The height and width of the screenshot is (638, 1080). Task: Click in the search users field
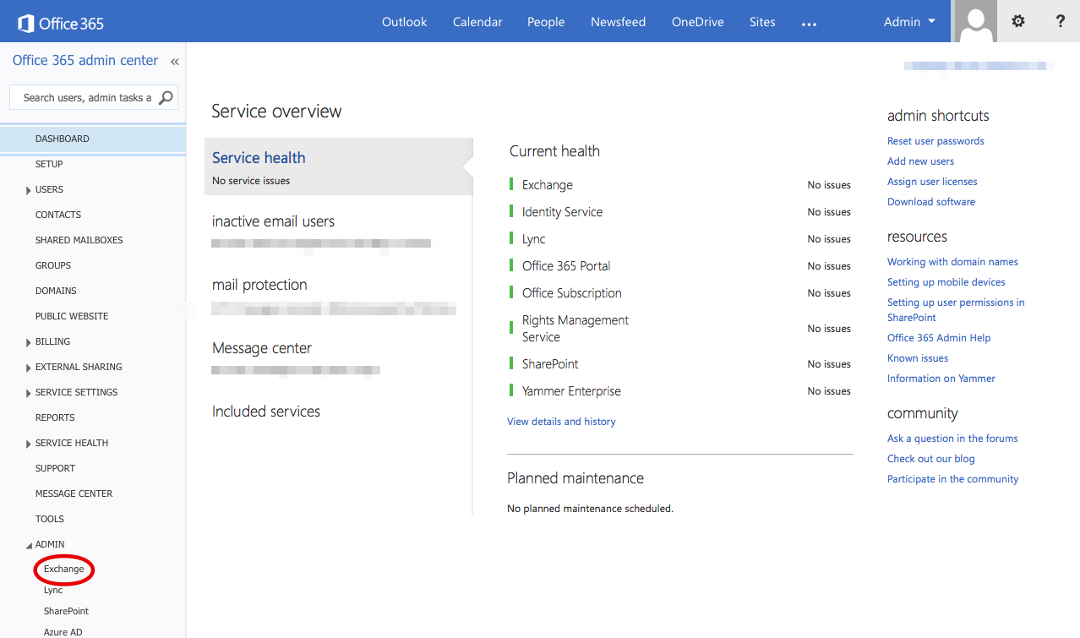pyautogui.click(x=85, y=98)
